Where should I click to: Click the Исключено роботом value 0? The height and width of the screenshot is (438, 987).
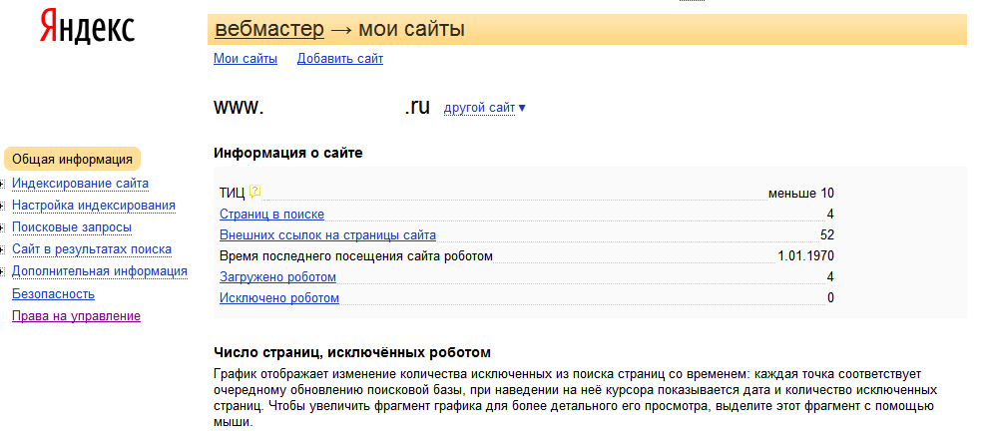pos(831,297)
